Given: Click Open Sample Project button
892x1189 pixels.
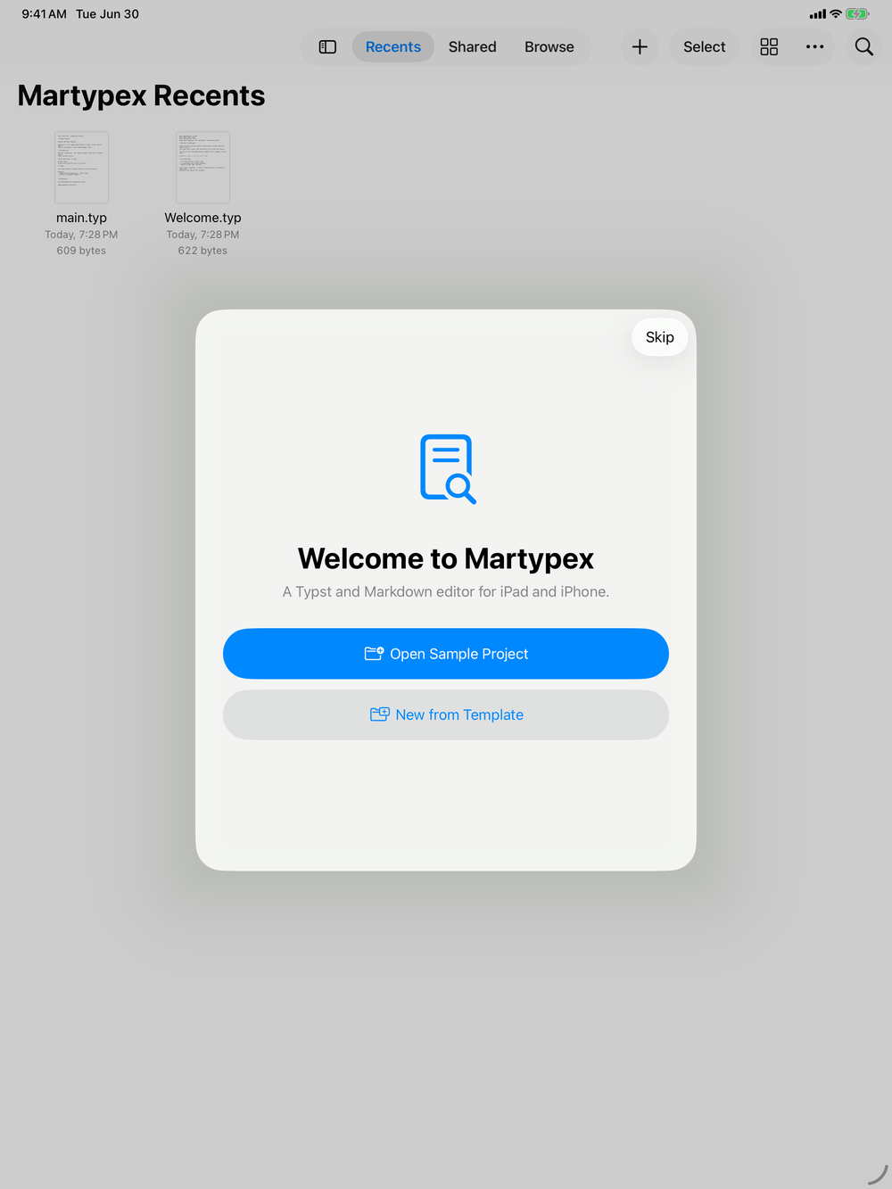Looking at the screenshot, I should pyautogui.click(x=446, y=654).
